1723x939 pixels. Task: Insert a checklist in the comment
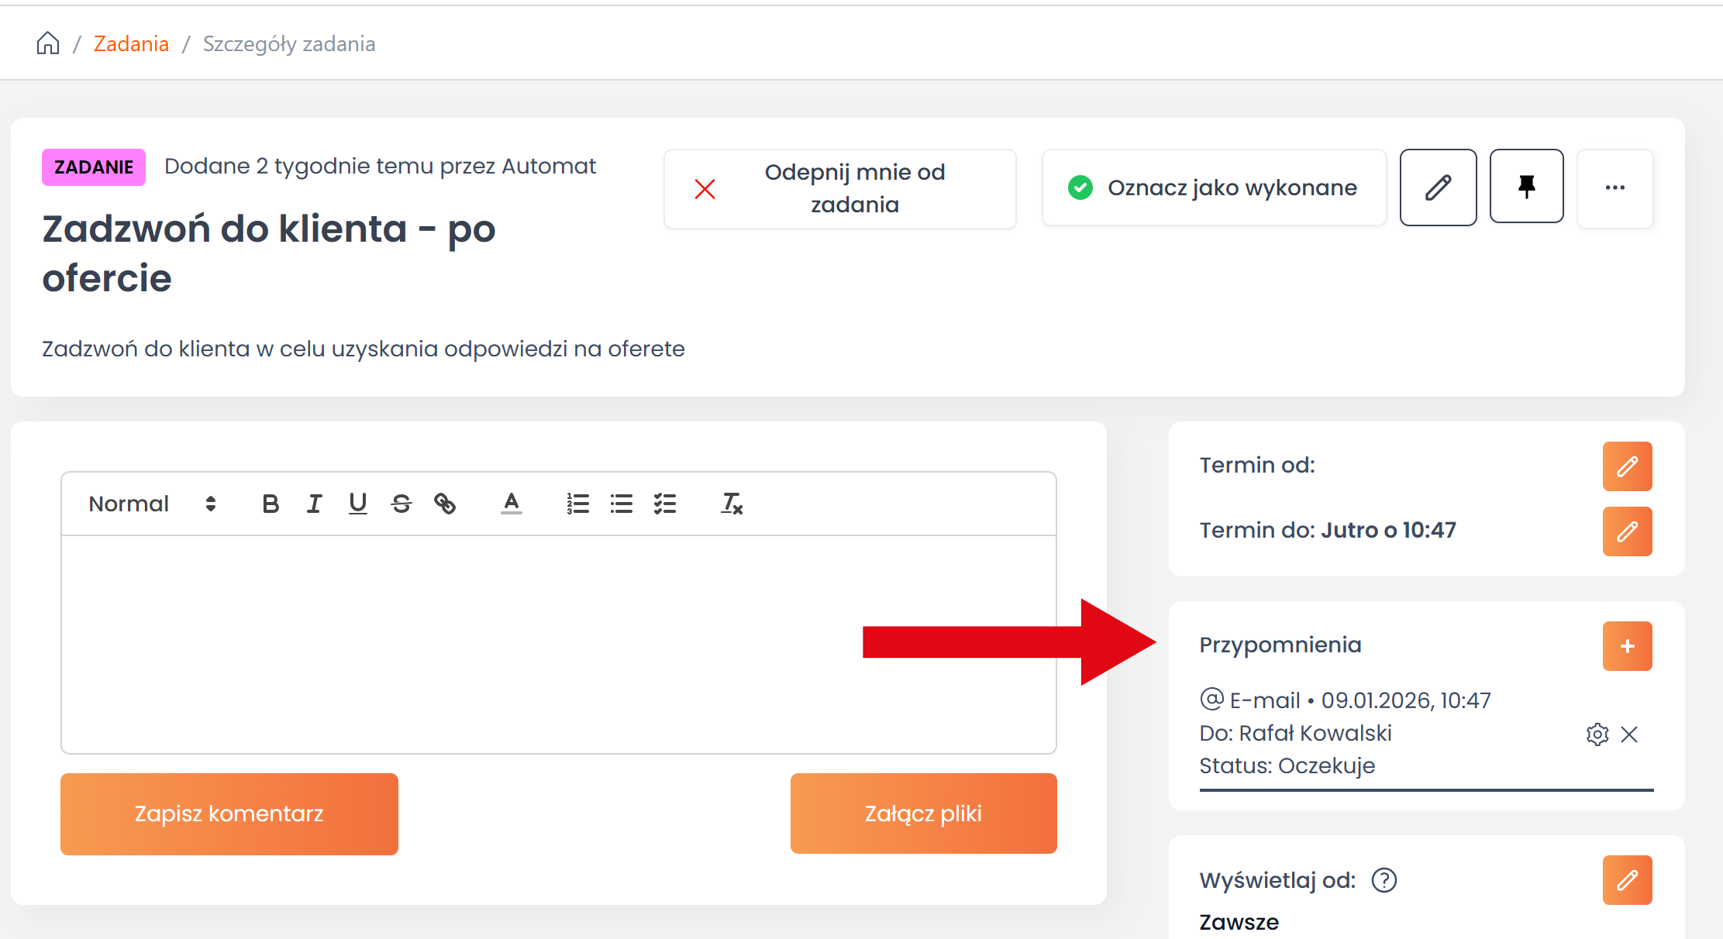(x=665, y=504)
